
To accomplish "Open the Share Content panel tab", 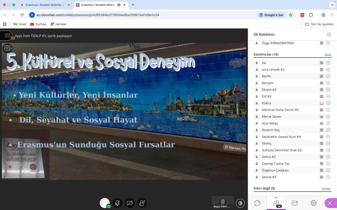I will click(x=294, y=203).
